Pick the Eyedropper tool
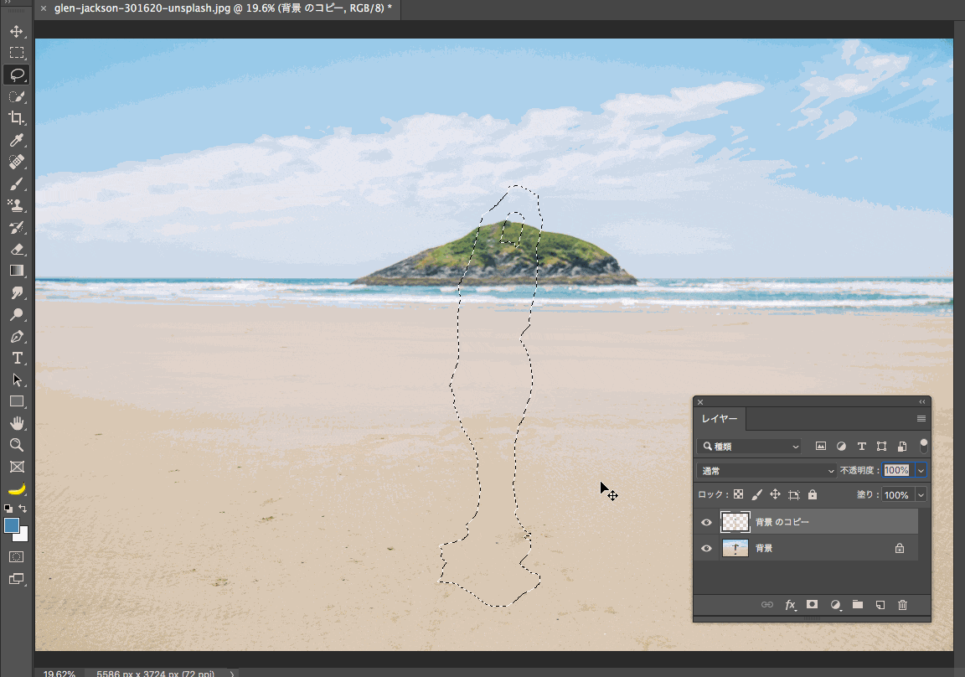 pyautogui.click(x=16, y=140)
